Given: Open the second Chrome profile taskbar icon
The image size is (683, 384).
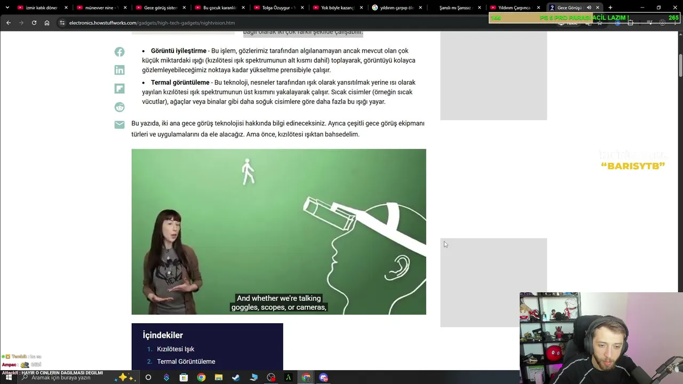Looking at the screenshot, I should click(x=306, y=378).
